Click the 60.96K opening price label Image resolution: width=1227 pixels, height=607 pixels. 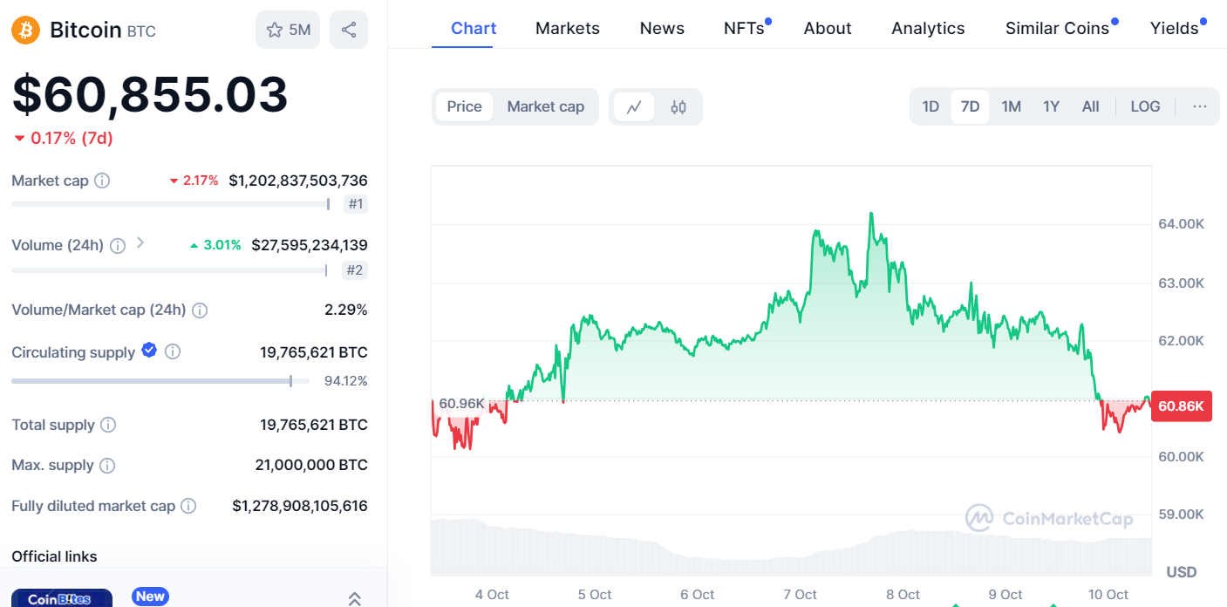click(x=461, y=403)
